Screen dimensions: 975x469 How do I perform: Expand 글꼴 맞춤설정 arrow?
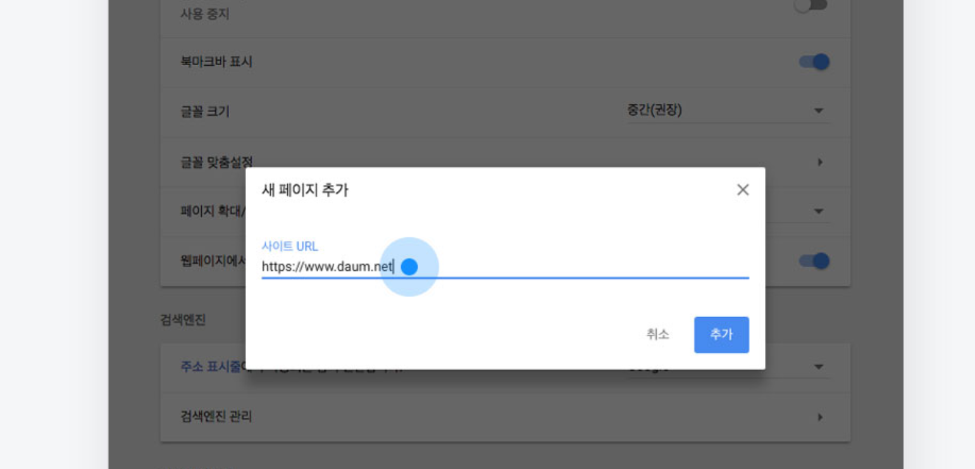point(820,162)
